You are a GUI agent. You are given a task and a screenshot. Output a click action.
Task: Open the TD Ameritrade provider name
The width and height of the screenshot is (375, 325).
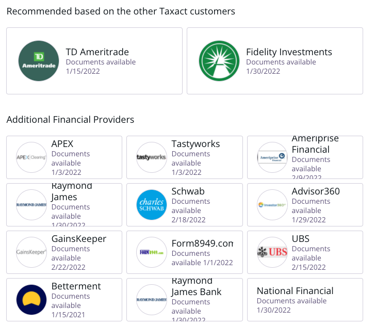(x=97, y=52)
